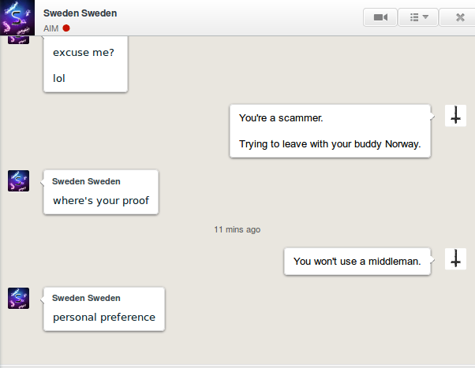Click the "personal preference" message
This screenshot has height=368, width=475.
104,317
